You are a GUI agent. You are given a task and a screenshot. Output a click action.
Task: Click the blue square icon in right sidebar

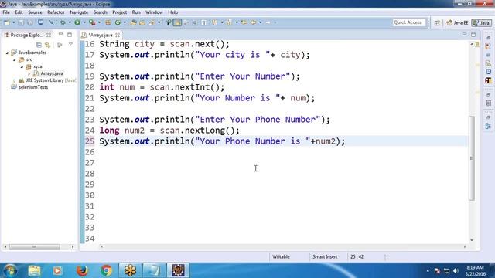click(x=488, y=72)
